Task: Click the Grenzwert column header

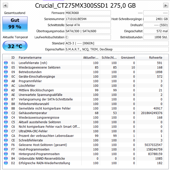Action: click(x=127, y=58)
